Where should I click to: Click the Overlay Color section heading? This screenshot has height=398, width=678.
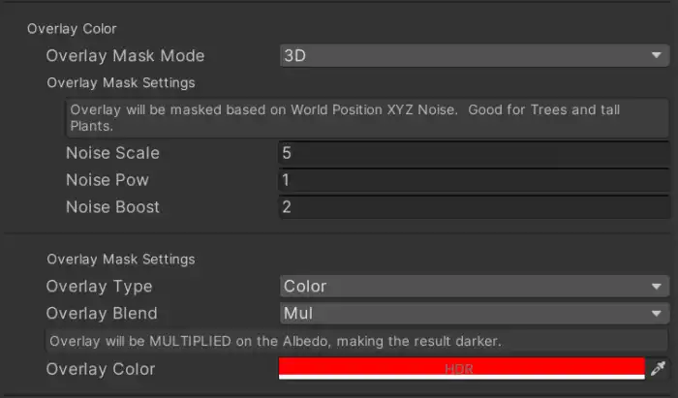click(x=72, y=29)
